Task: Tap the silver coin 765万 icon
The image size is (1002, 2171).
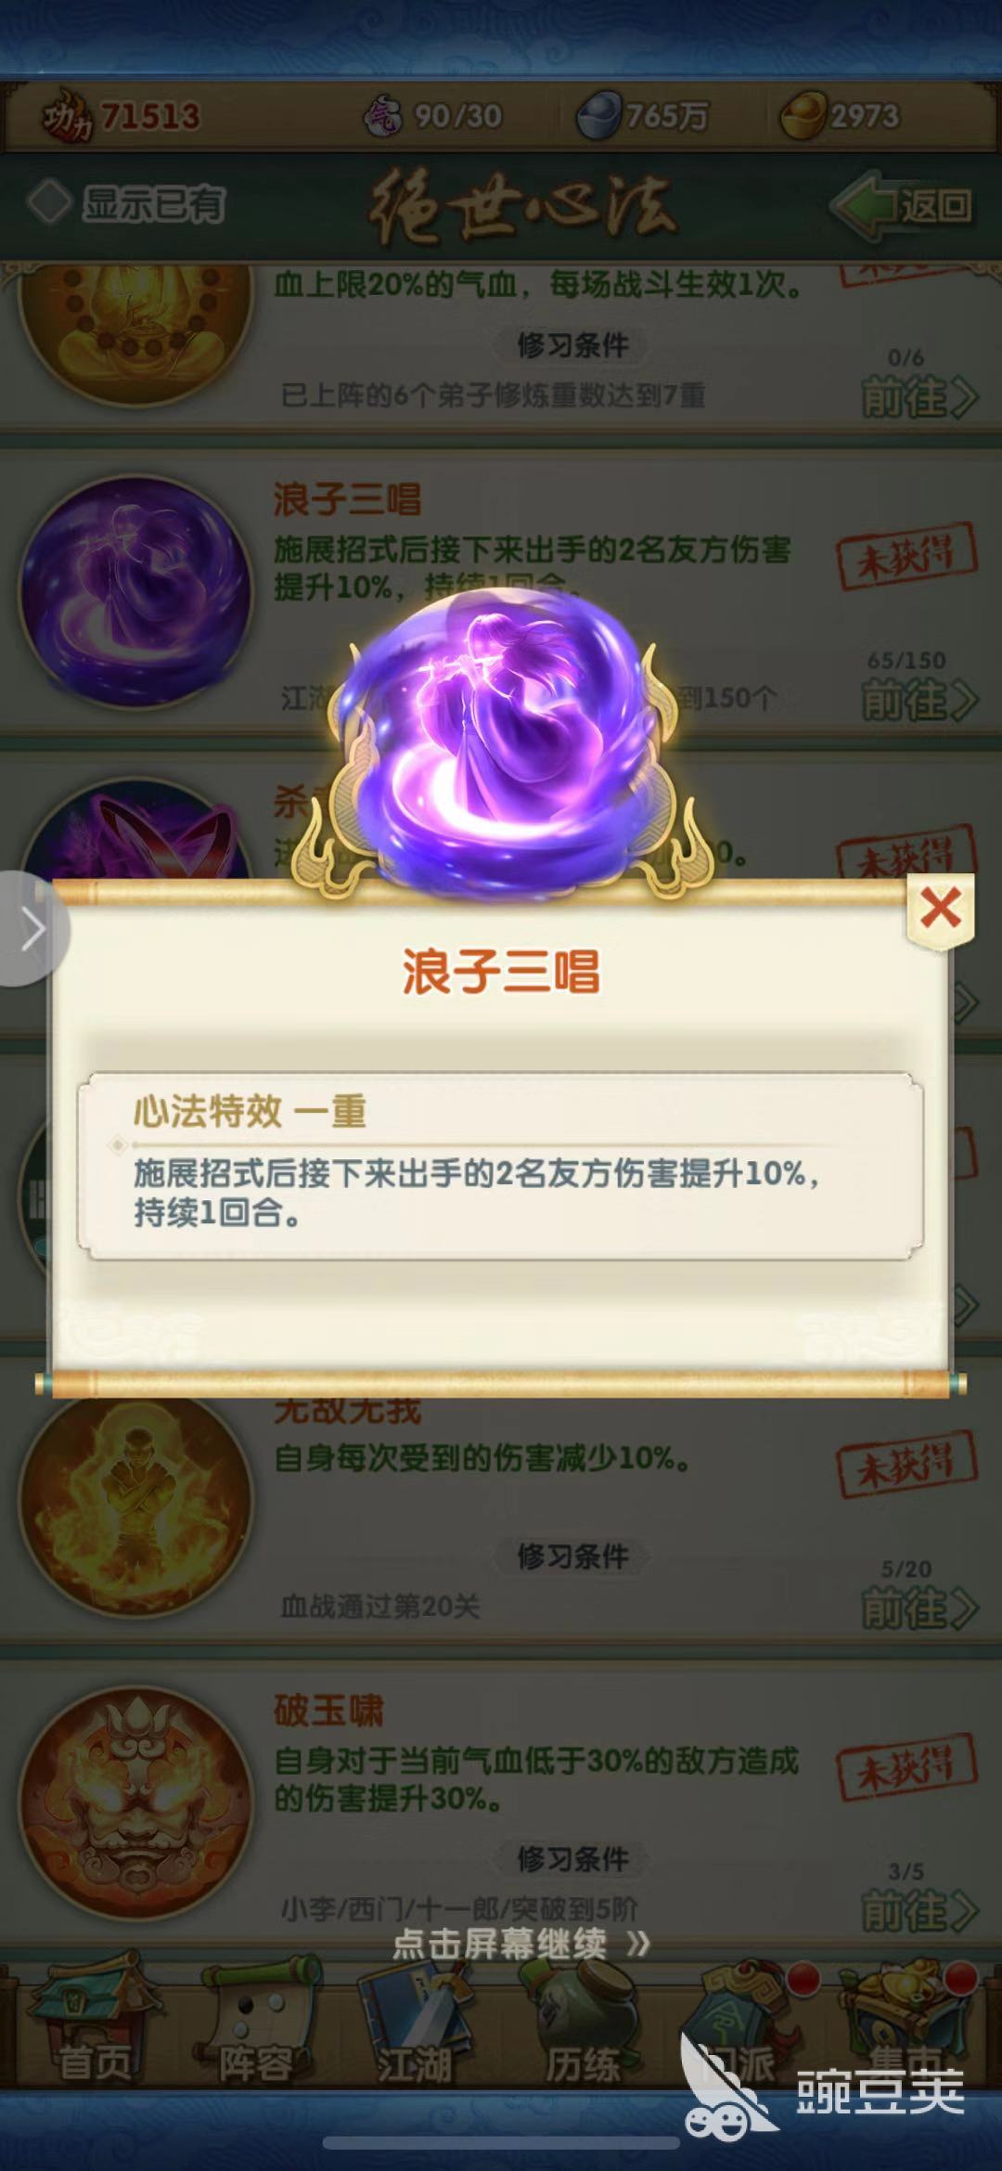Action: (601, 117)
